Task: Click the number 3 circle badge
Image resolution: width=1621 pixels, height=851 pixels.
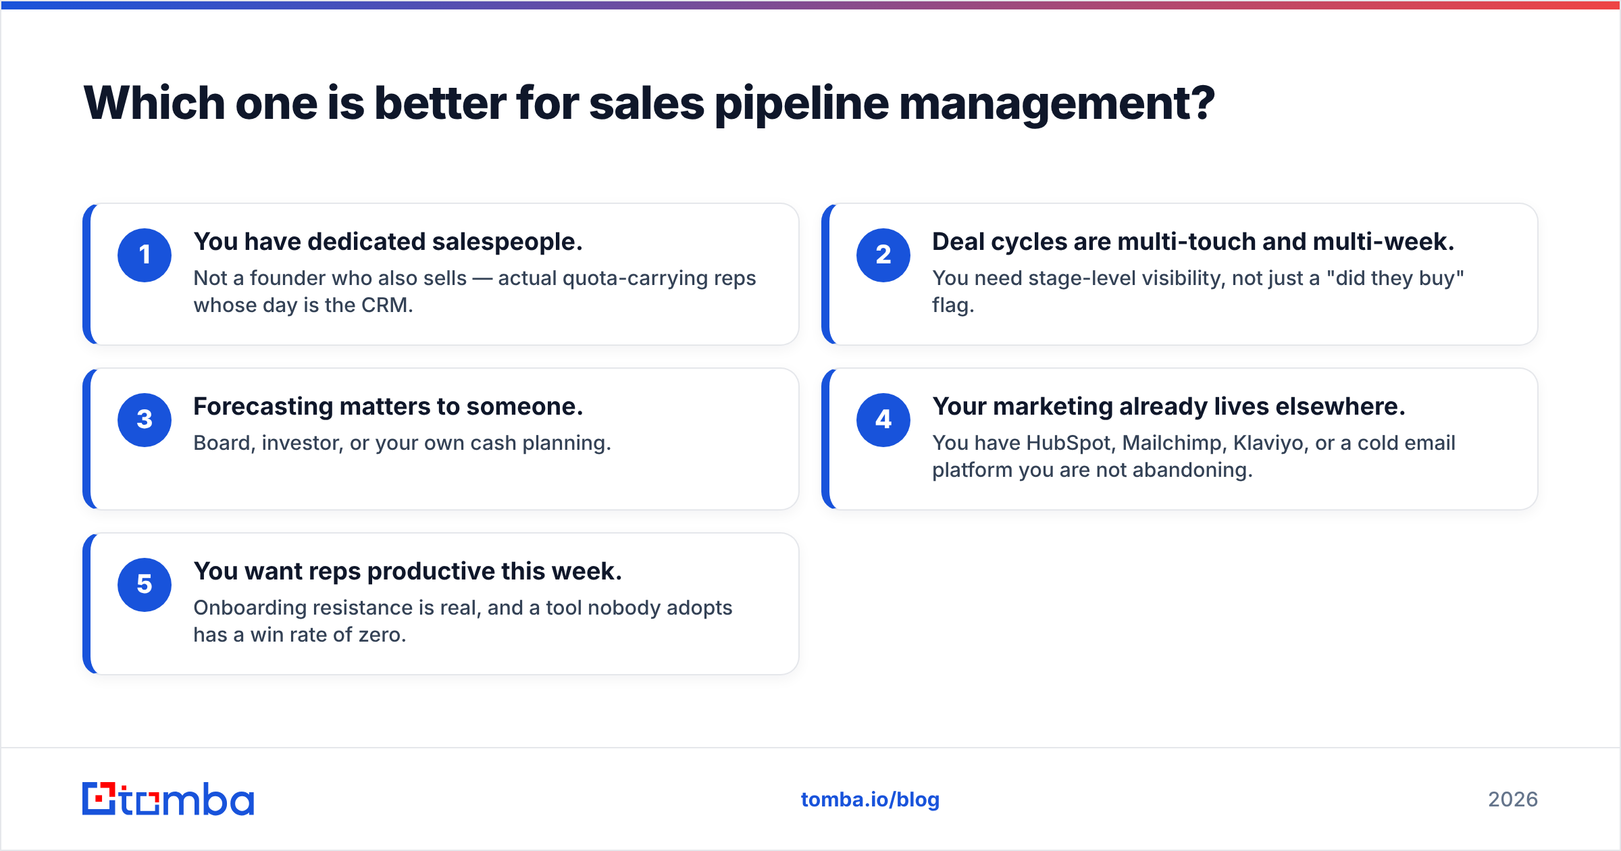Action: coord(145,420)
